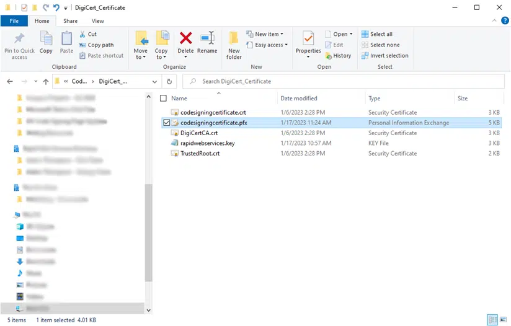Viewport: 511px width, 326px height.
Task: Pin the folder to Quick access
Action: click(x=19, y=46)
